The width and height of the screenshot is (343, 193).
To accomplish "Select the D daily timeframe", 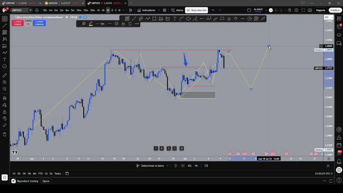I will tap(112, 10).
